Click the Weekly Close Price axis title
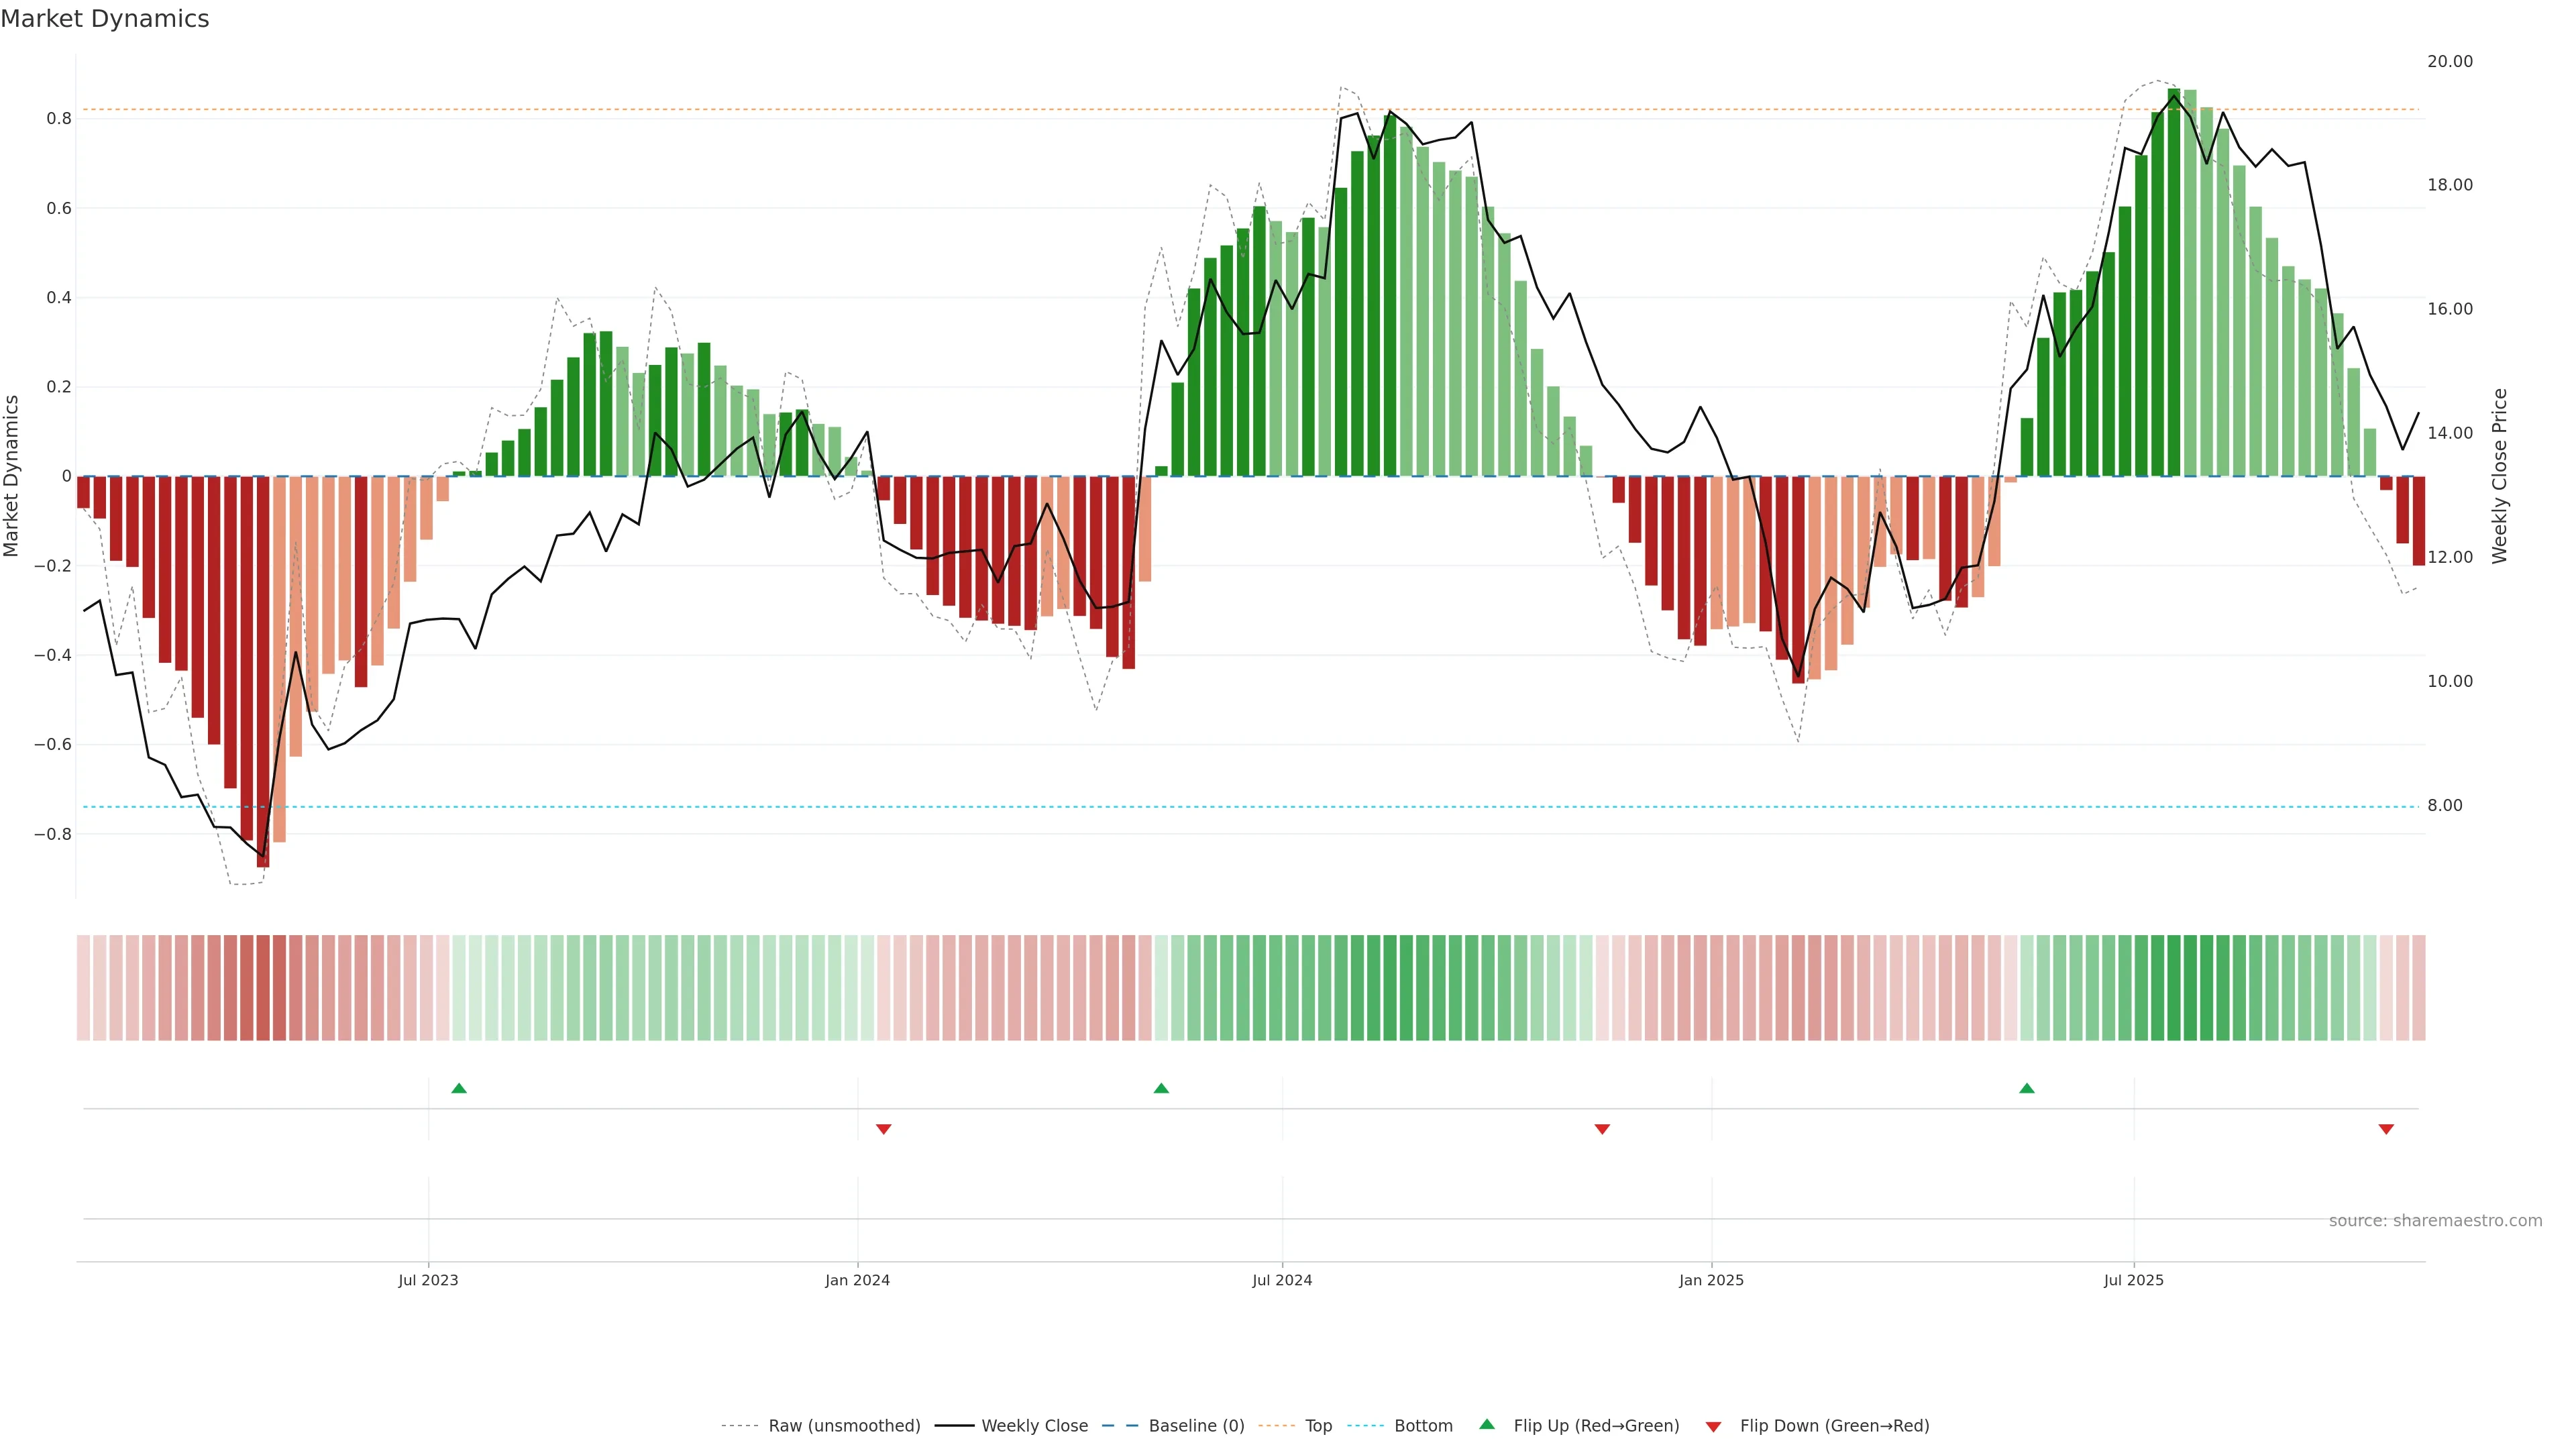The width and height of the screenshot is (2576, 1449). click(2499, 476)
